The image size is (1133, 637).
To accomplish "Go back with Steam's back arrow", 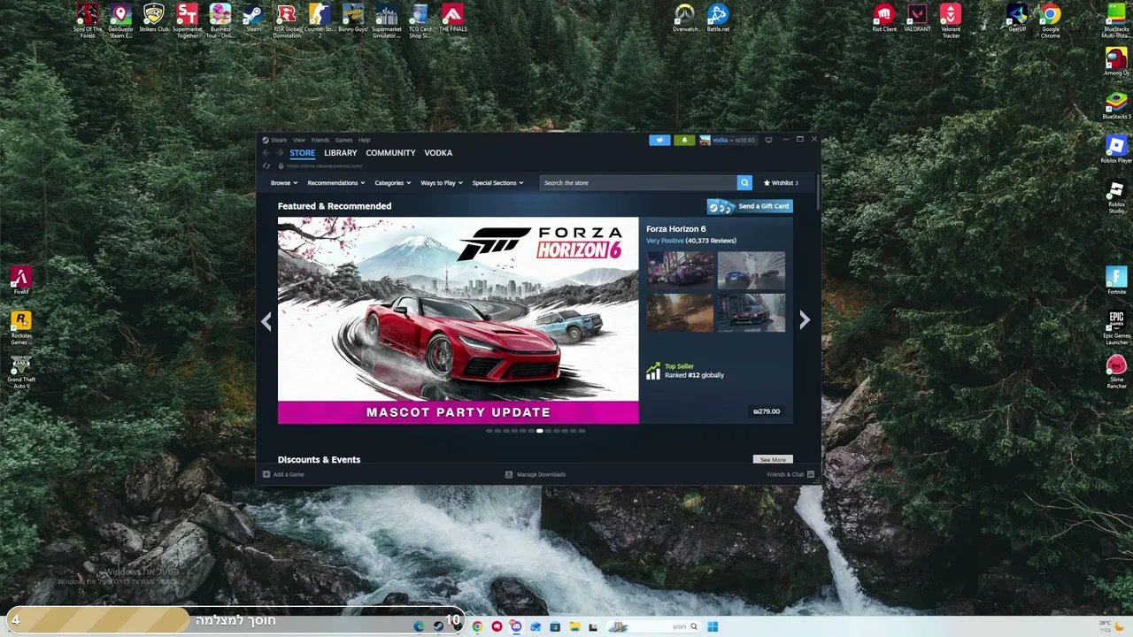I will click(x=266, y=153).
